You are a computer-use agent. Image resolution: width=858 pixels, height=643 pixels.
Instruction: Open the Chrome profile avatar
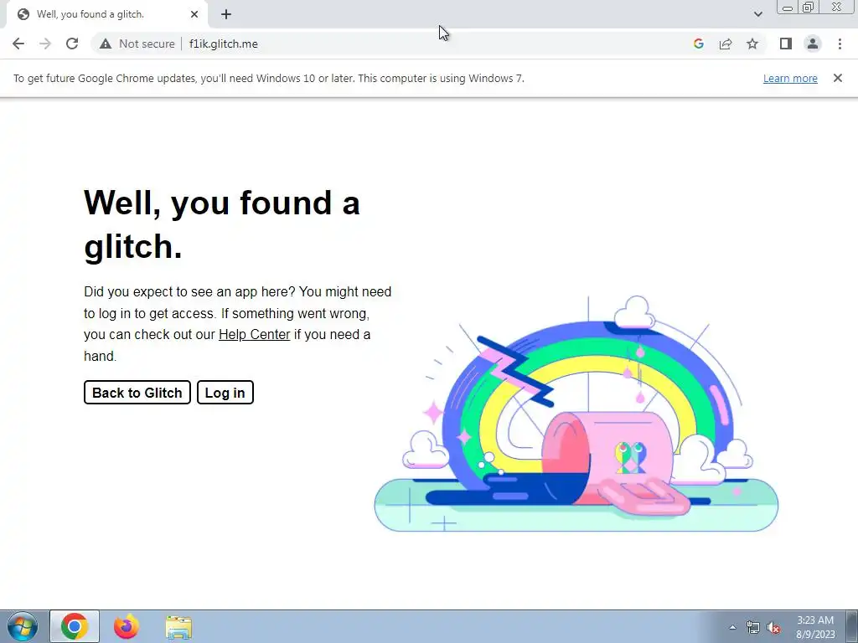pyautogui.click(x=813, y=44)
